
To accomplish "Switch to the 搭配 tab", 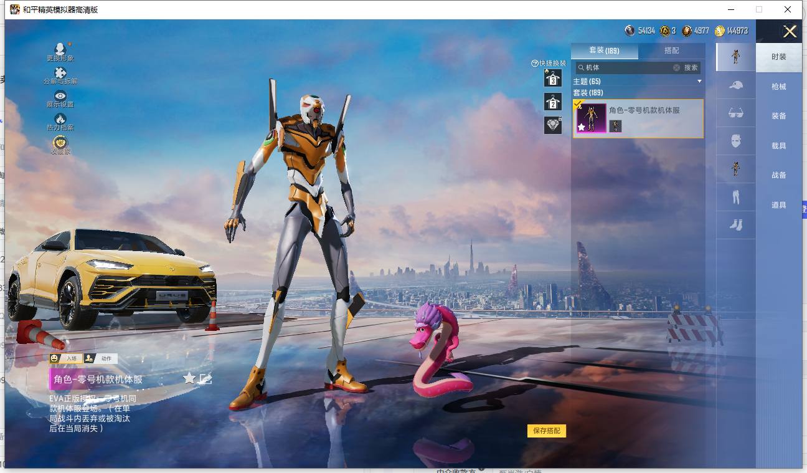I will coord(672,50).
